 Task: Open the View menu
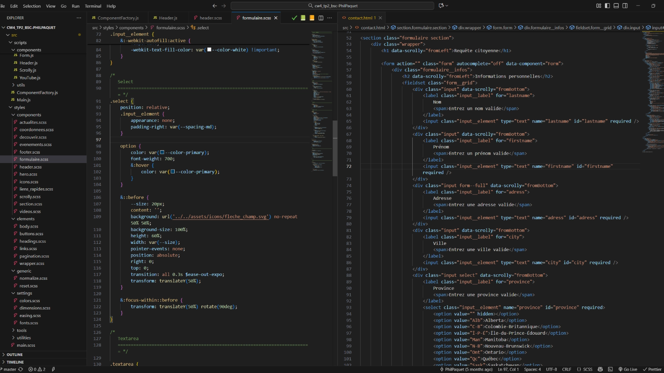coord(50,6)
